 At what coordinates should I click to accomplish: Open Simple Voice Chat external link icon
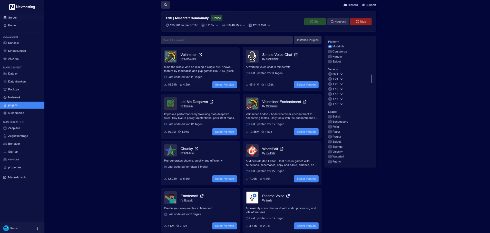296,55
